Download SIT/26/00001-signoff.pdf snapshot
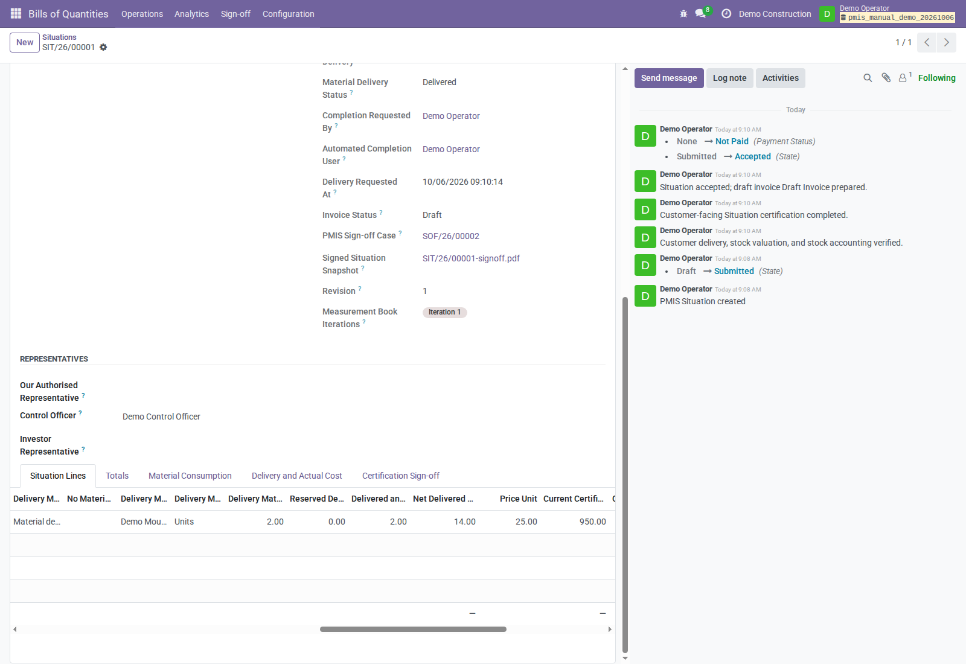Viewport: 966px width, 664px height. tap(471, 258)
